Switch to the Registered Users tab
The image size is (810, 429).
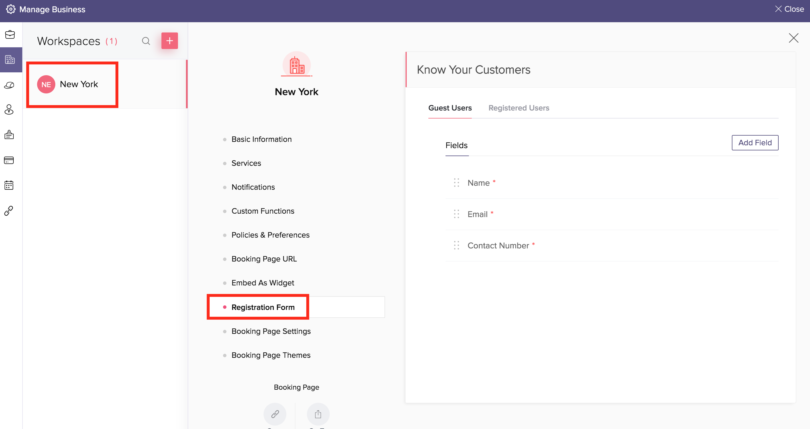(519, 108)
